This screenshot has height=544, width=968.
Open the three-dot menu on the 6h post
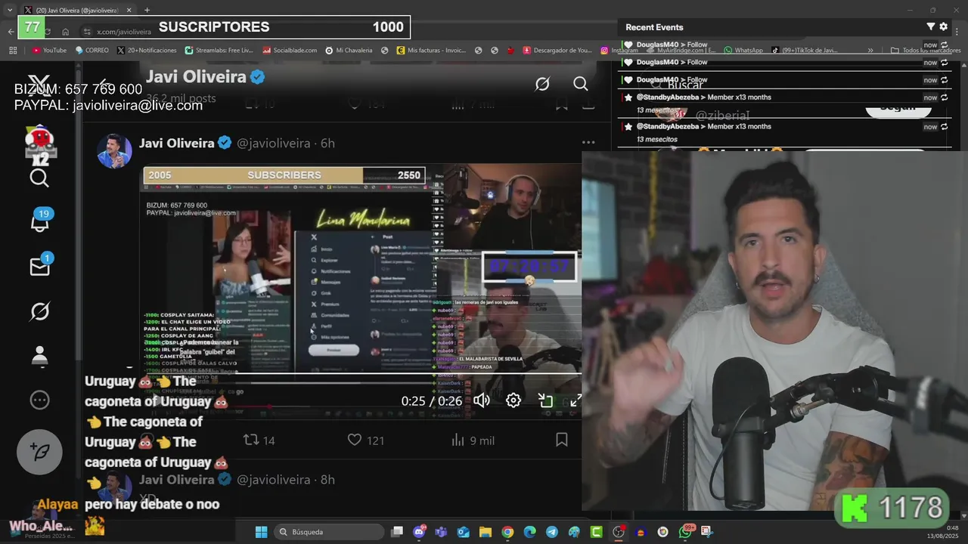pyautogui.click(x=588, y=142)
